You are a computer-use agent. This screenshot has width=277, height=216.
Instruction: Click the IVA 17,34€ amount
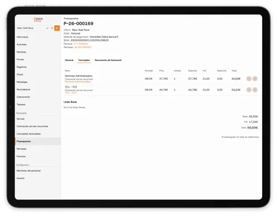tap(253, 122)
